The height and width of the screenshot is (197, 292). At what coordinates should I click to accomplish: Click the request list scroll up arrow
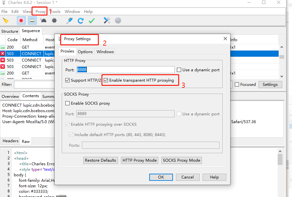click(x=282, y=47)
